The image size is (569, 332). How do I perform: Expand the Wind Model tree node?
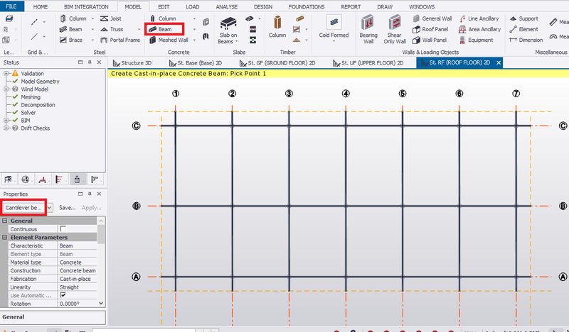(6, 89)
